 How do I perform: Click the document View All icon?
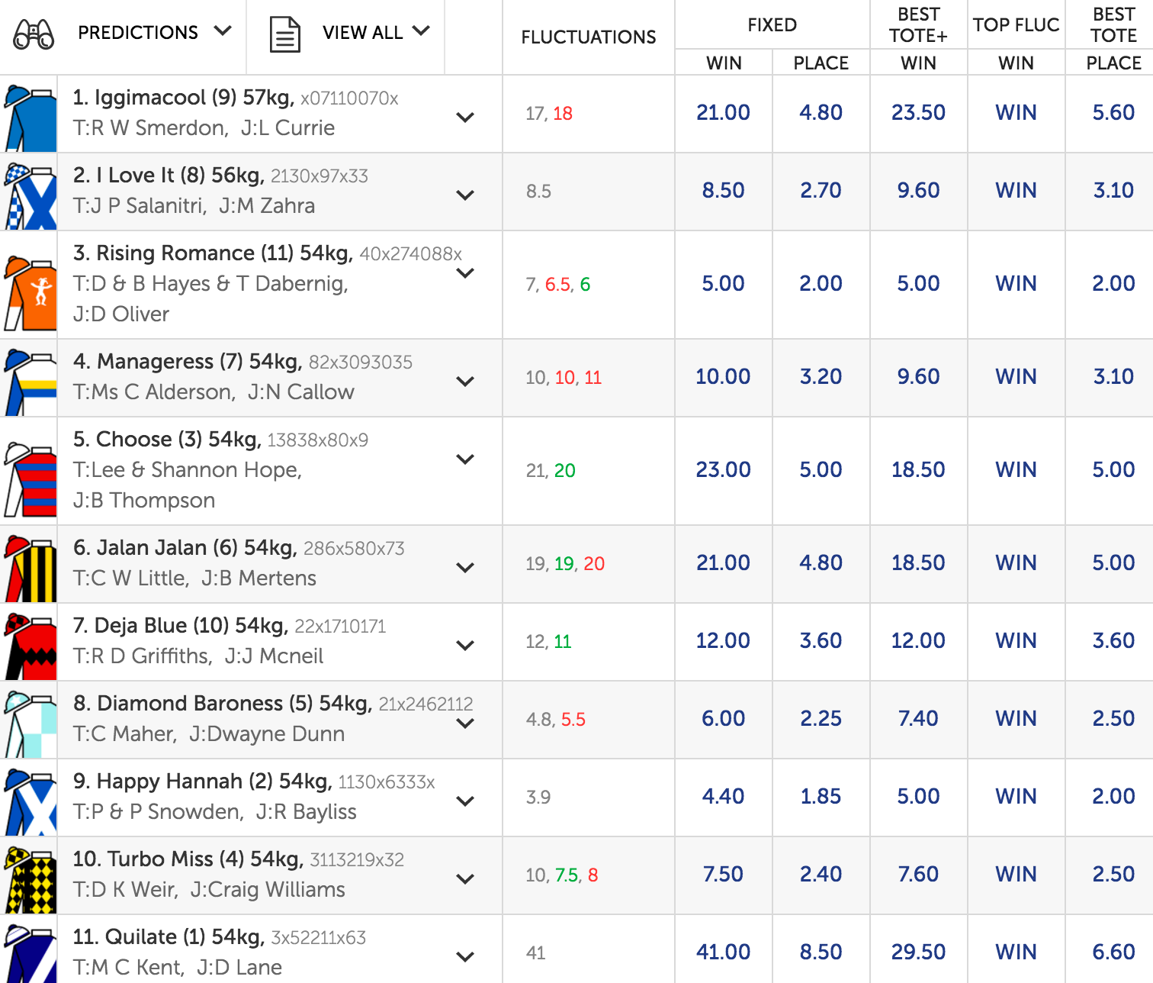[284, 34]
